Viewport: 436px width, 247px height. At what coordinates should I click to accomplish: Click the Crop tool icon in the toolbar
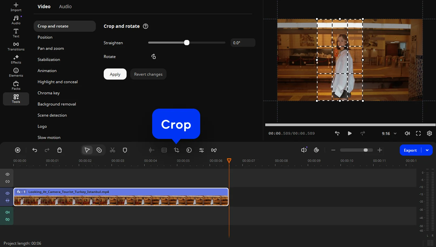tap(176, 150)
